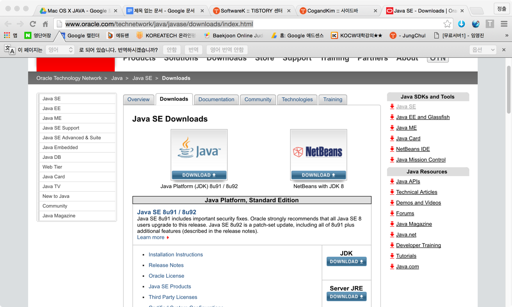Click the 안함 button

point(172,50)
